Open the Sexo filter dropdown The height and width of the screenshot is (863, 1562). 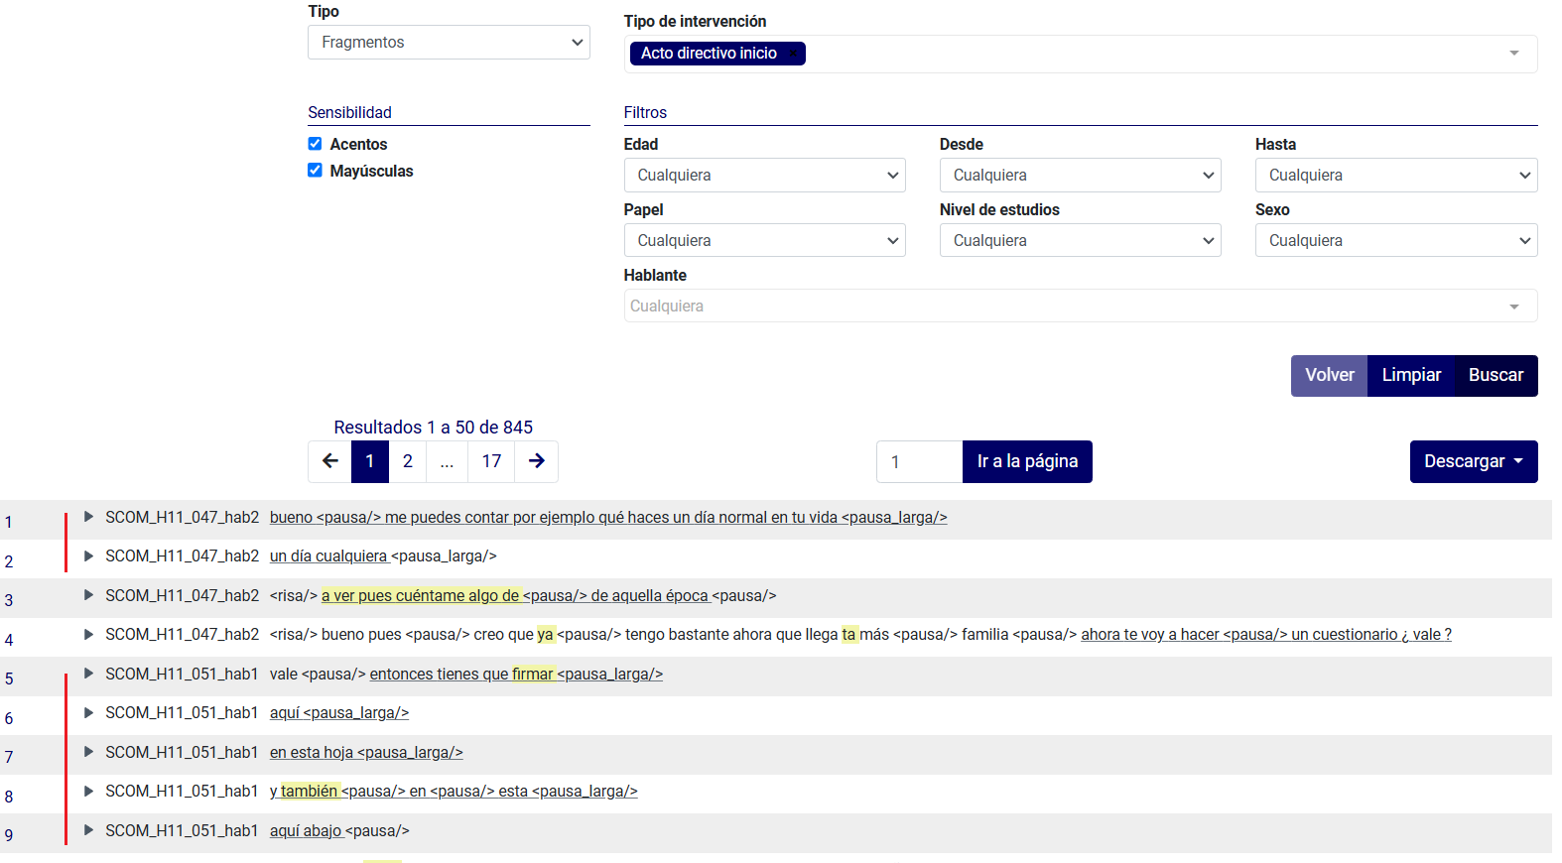pos(1395,241)
